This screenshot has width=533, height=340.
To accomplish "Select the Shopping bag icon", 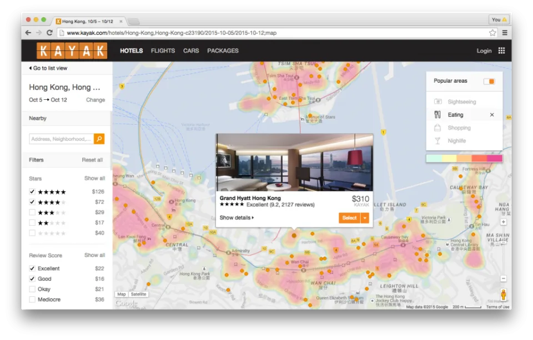I will pyautogui.click(x=438, y=128).
